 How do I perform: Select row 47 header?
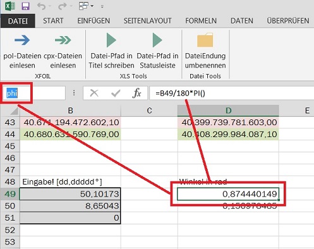click(x=10, y=169)
